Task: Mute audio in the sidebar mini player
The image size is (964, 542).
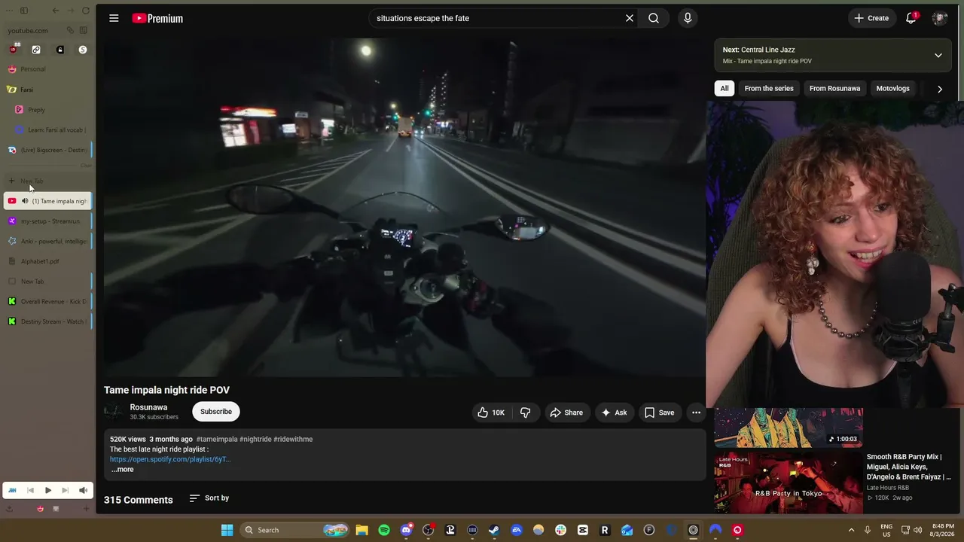Action: [x=83, y=491]
